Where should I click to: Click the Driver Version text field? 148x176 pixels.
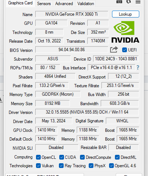click(x=87, y=112)
